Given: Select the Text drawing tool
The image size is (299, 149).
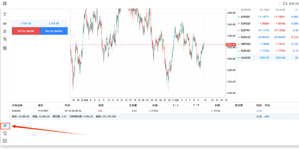Looking at the screenshot, I should click(5, 14).
